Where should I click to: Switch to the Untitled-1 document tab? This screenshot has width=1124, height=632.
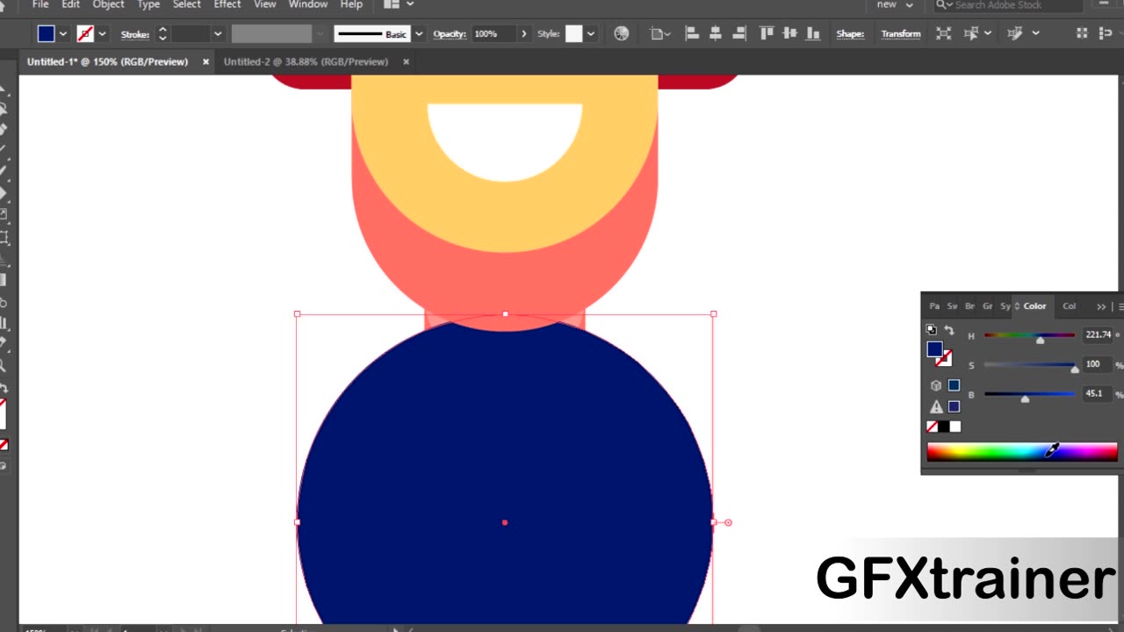point(107,61)
